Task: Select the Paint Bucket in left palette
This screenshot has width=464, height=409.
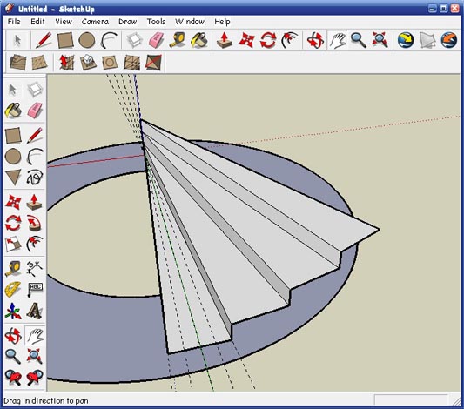Action: (13, 111)
